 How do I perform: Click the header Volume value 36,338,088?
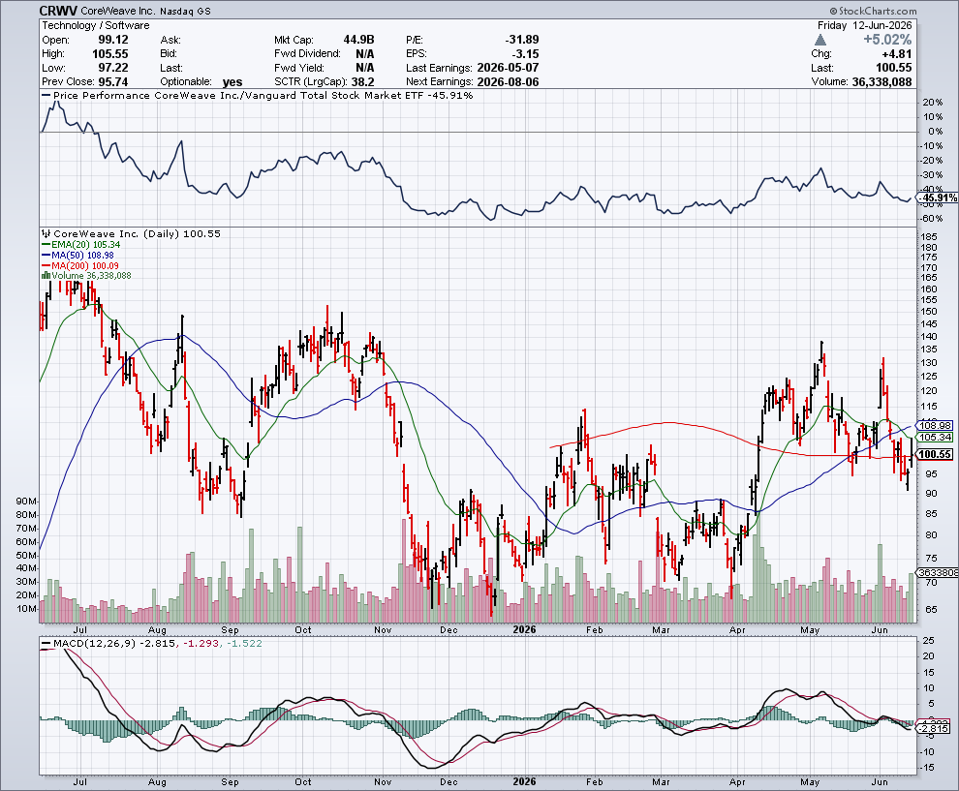(x=882, y=82)
